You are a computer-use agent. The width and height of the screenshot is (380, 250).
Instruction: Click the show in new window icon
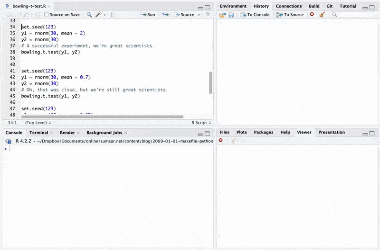coord(26,15)
